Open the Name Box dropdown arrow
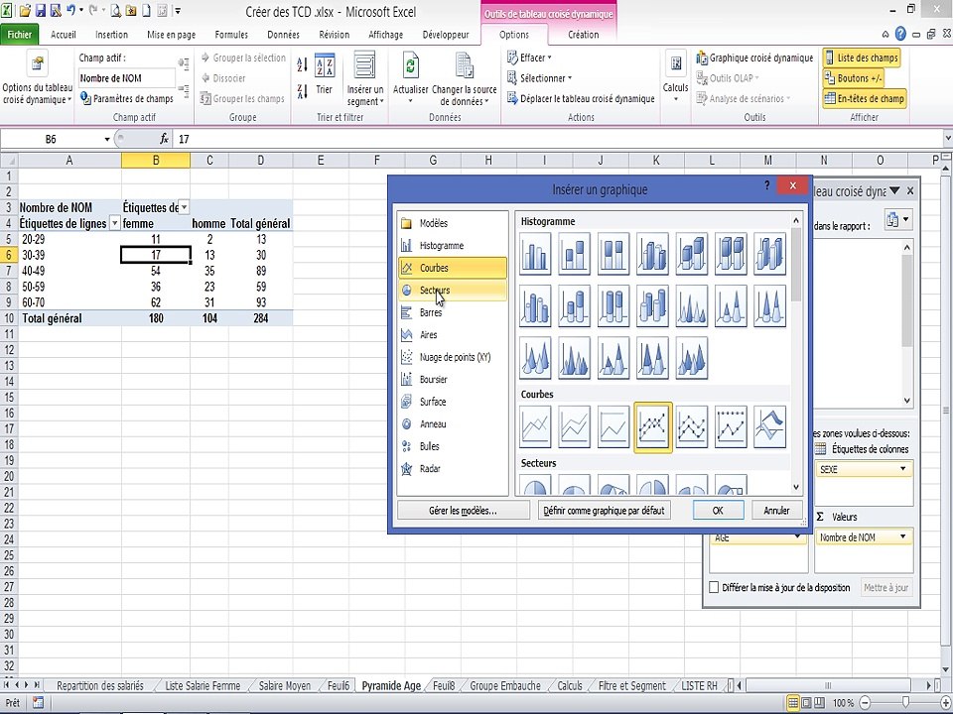The image size is (953, 714). click(107, 139)
